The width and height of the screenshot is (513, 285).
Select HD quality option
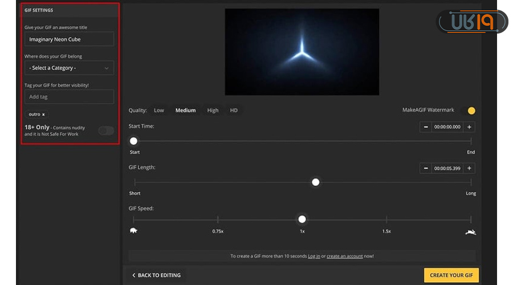pyautogui.click(x=234, y=111)
